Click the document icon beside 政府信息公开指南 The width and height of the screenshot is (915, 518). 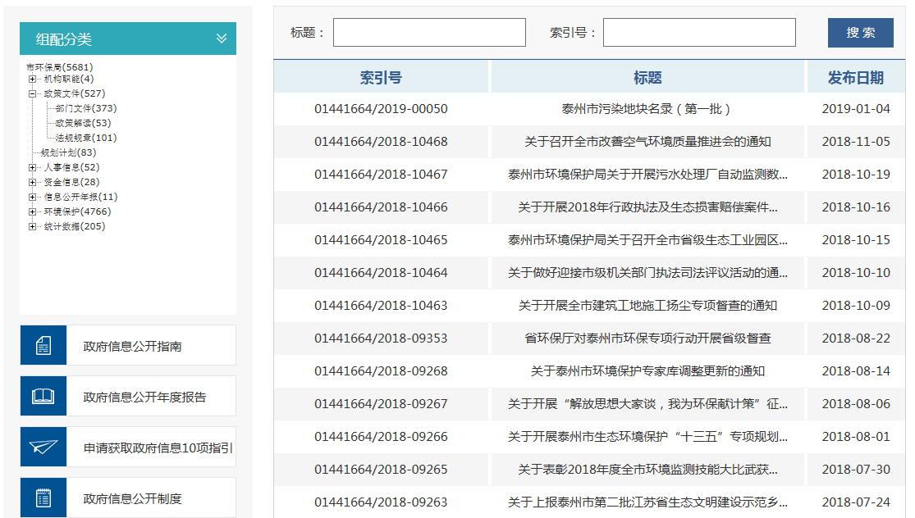(43, 346)
